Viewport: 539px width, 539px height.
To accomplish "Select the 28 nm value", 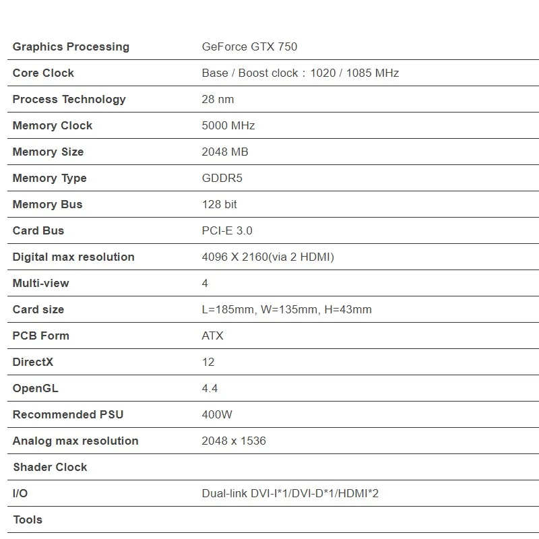I will point(218,99).
